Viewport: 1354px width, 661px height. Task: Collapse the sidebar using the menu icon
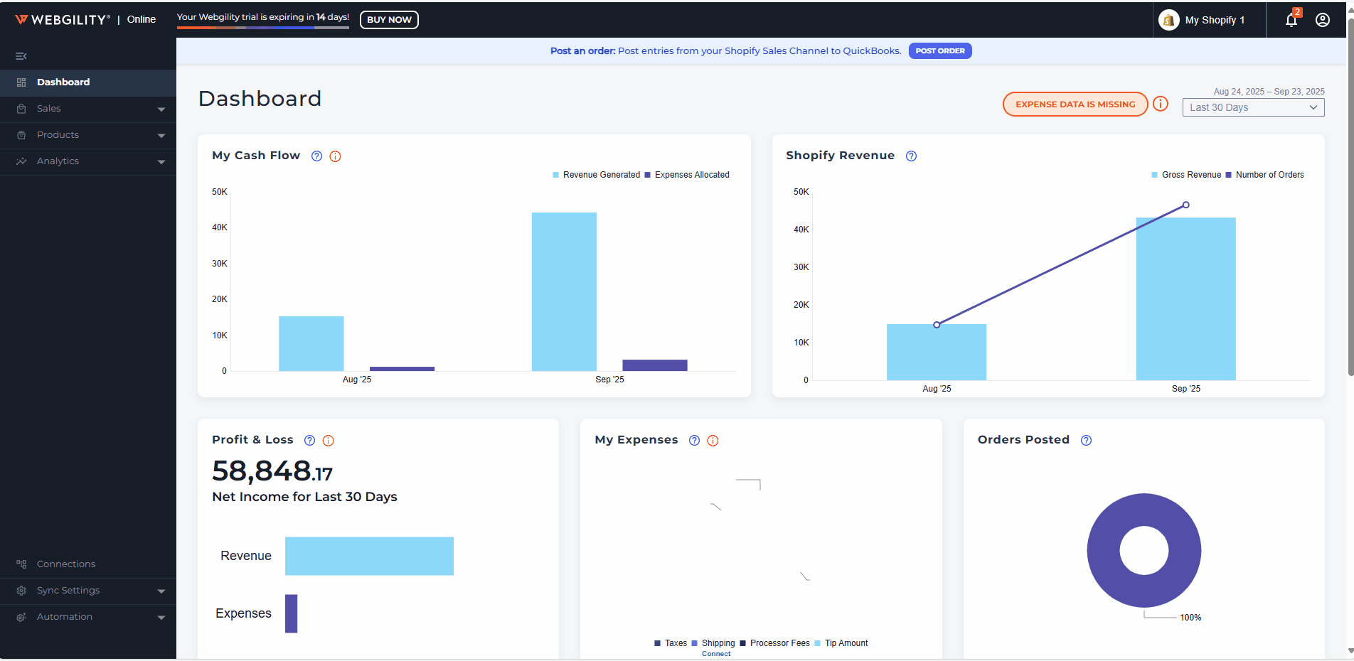tap(21, 56)
